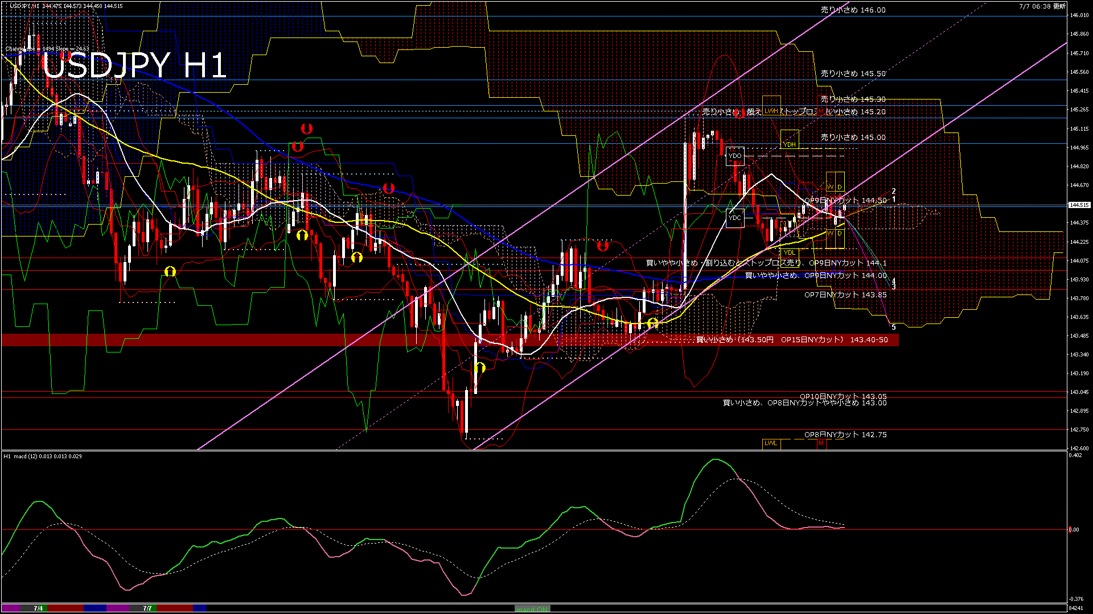Select the OP10日NYカット 143.05 label
1093x614 pixels.
pos(843,396)
